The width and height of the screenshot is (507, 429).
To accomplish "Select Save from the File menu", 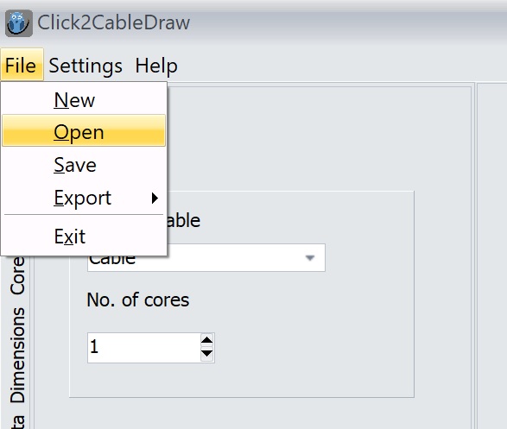I will click(84, 165).
